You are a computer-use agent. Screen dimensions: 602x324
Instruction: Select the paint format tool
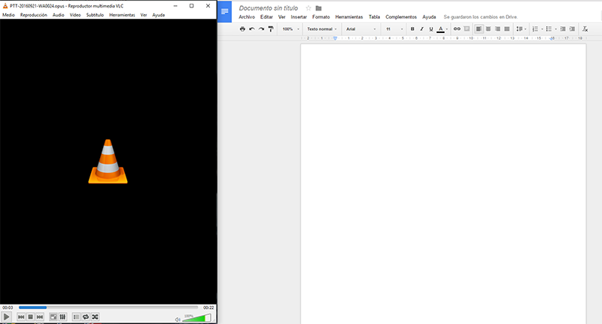tap(271, 29)
